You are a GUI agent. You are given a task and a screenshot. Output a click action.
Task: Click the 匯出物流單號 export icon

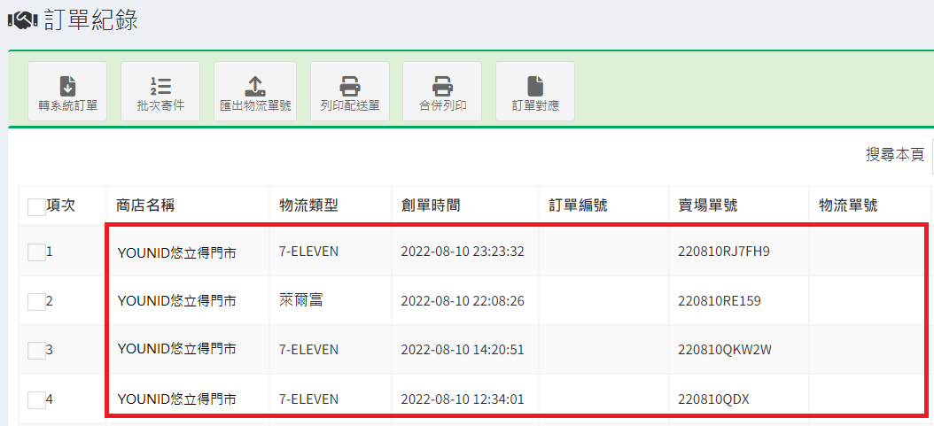255,87
